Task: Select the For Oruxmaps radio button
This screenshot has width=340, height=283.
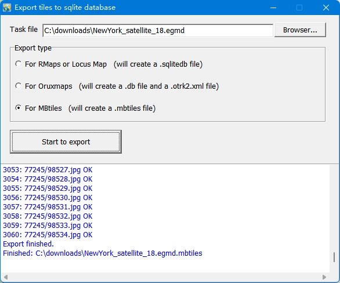Action: (19, 86)
